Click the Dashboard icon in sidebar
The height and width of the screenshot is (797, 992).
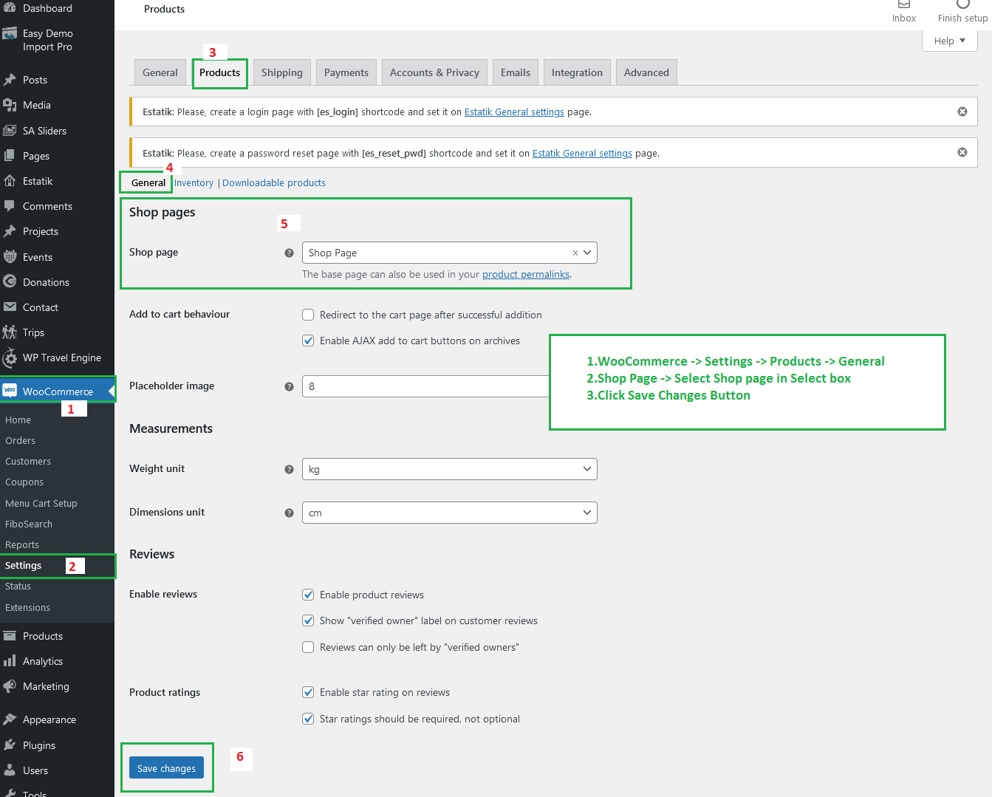10,7
